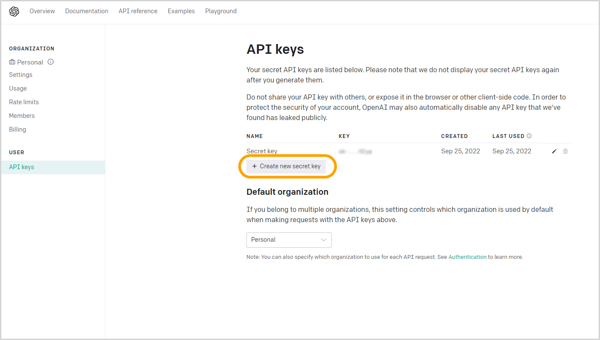
Task: Open the Overview tab
Action: 42,11
